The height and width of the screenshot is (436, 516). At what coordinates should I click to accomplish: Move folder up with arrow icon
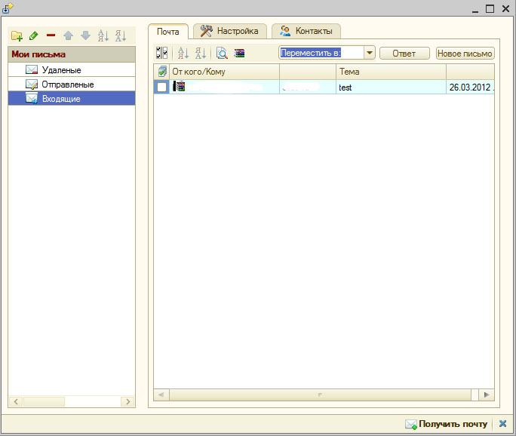[68, 35]
